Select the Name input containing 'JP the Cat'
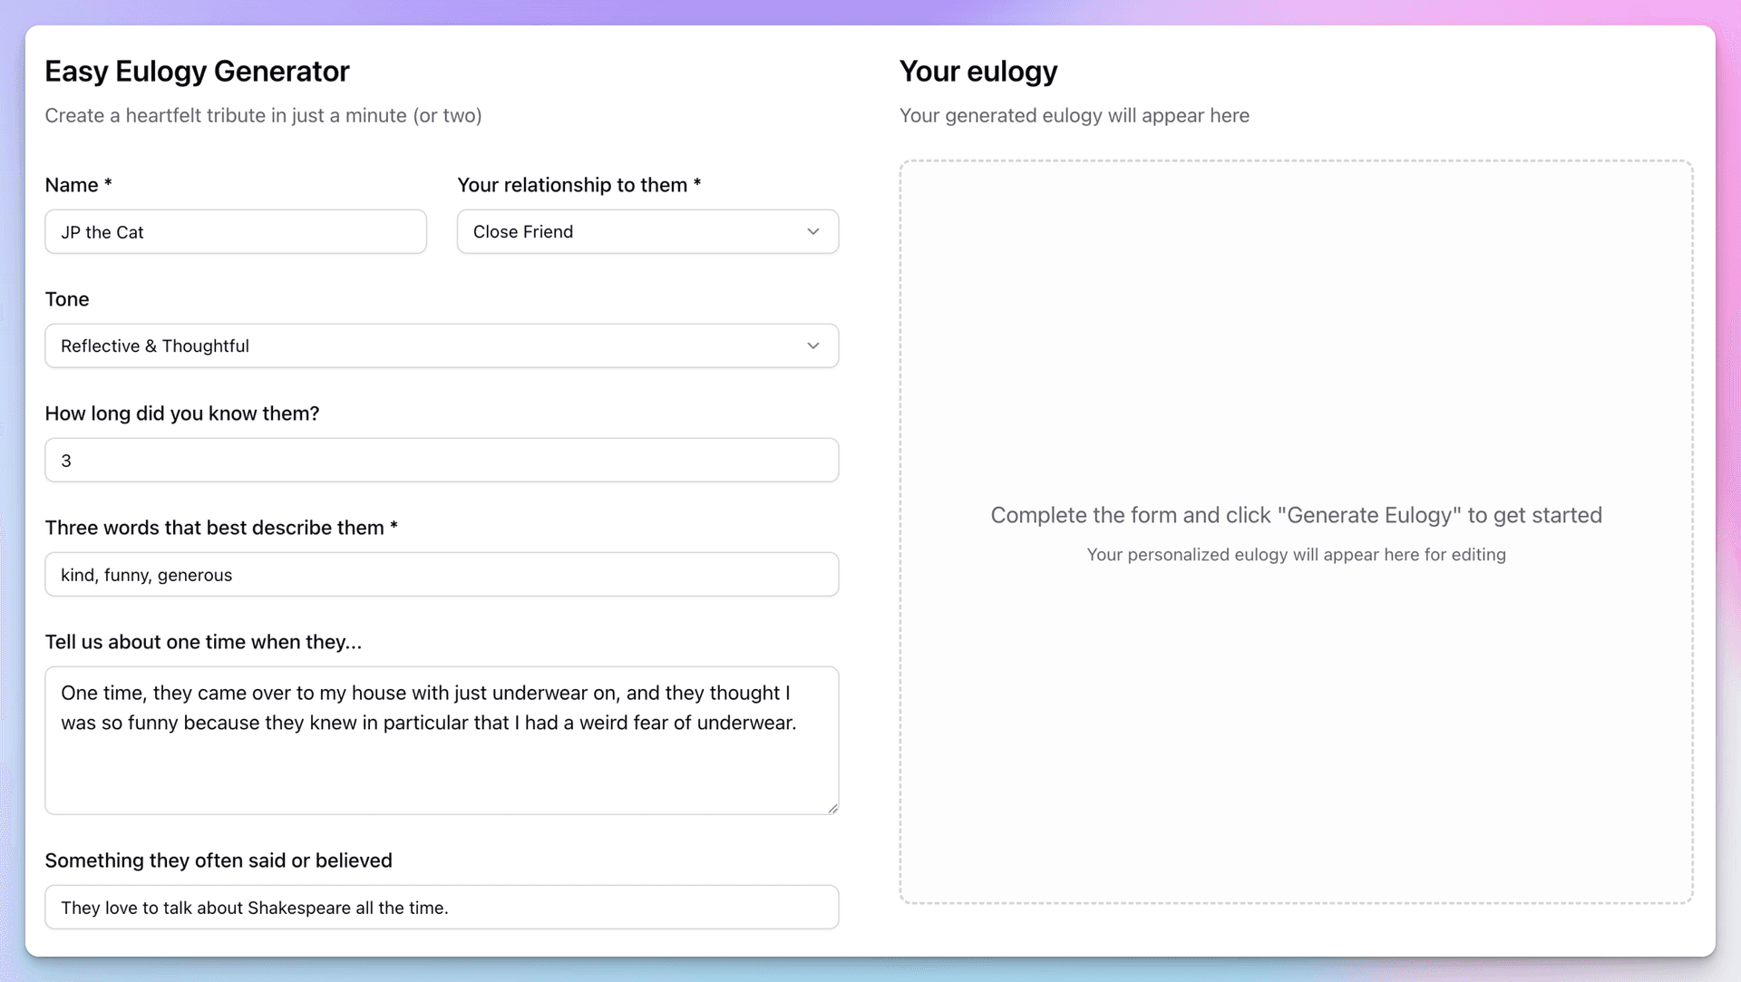 (236, 231)
